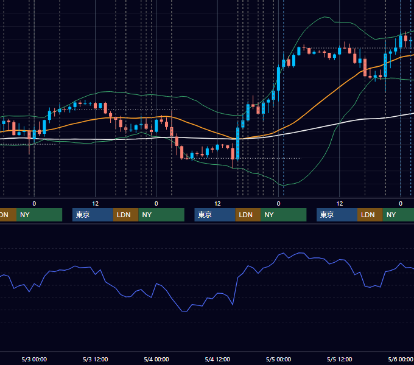Select the 東京 session block on 5/4
The image size is (414, 365).
pyautogui.click(x=215, y=215)
